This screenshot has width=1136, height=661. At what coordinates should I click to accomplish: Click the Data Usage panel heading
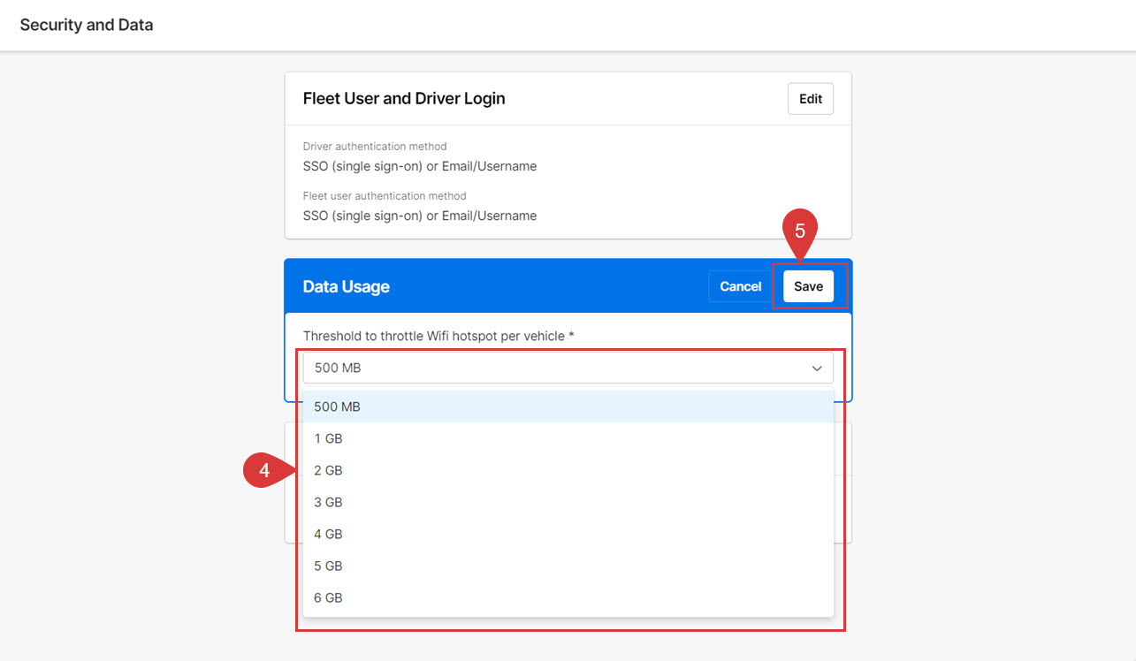347,286
